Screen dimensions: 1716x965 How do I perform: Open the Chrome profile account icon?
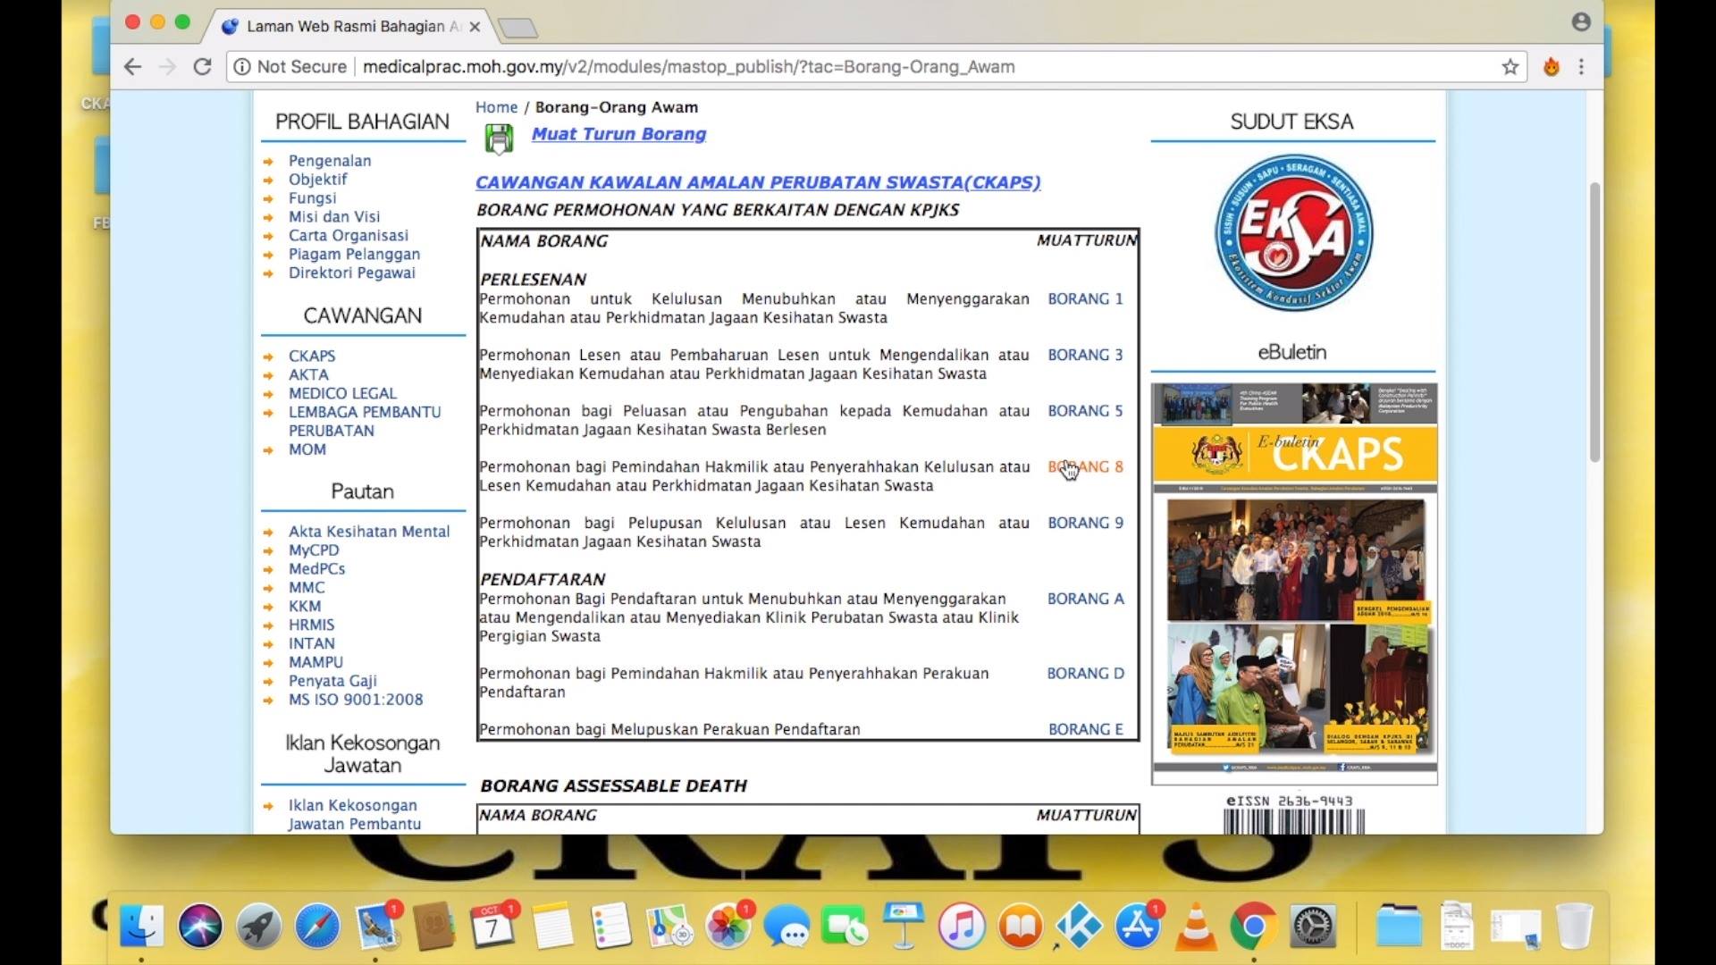point(1581,22)
